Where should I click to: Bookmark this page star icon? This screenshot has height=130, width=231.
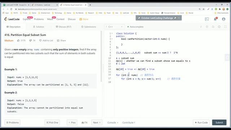coord(204,9)
